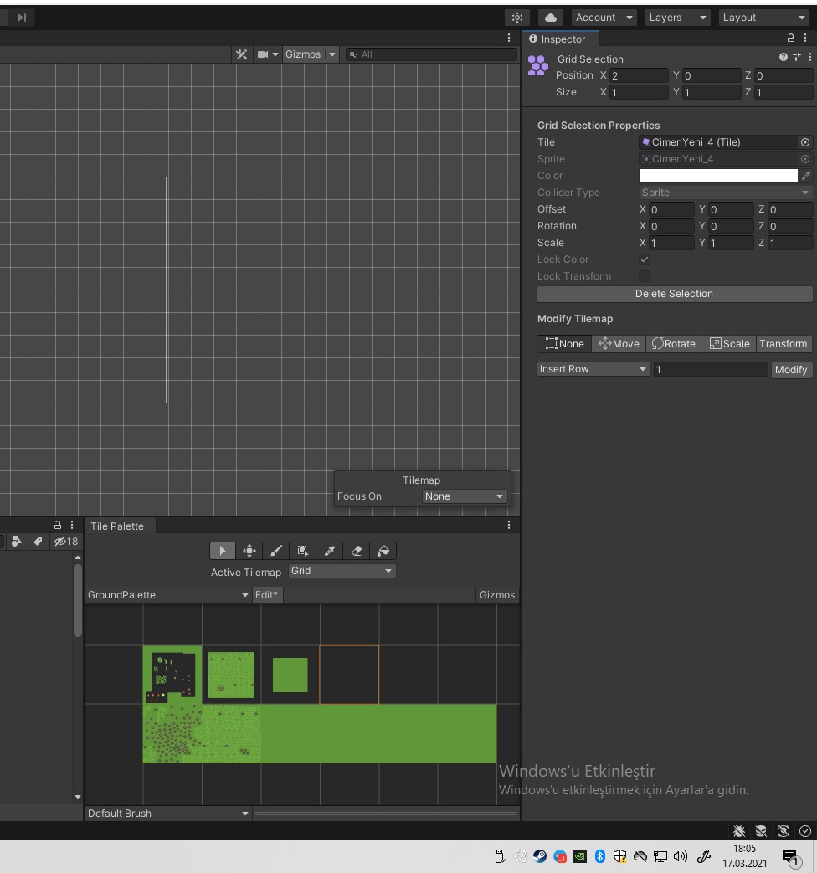Uncheck the Lock Color checkbox
This screenshot has height=873, width=817.
(x=645, y=259)
